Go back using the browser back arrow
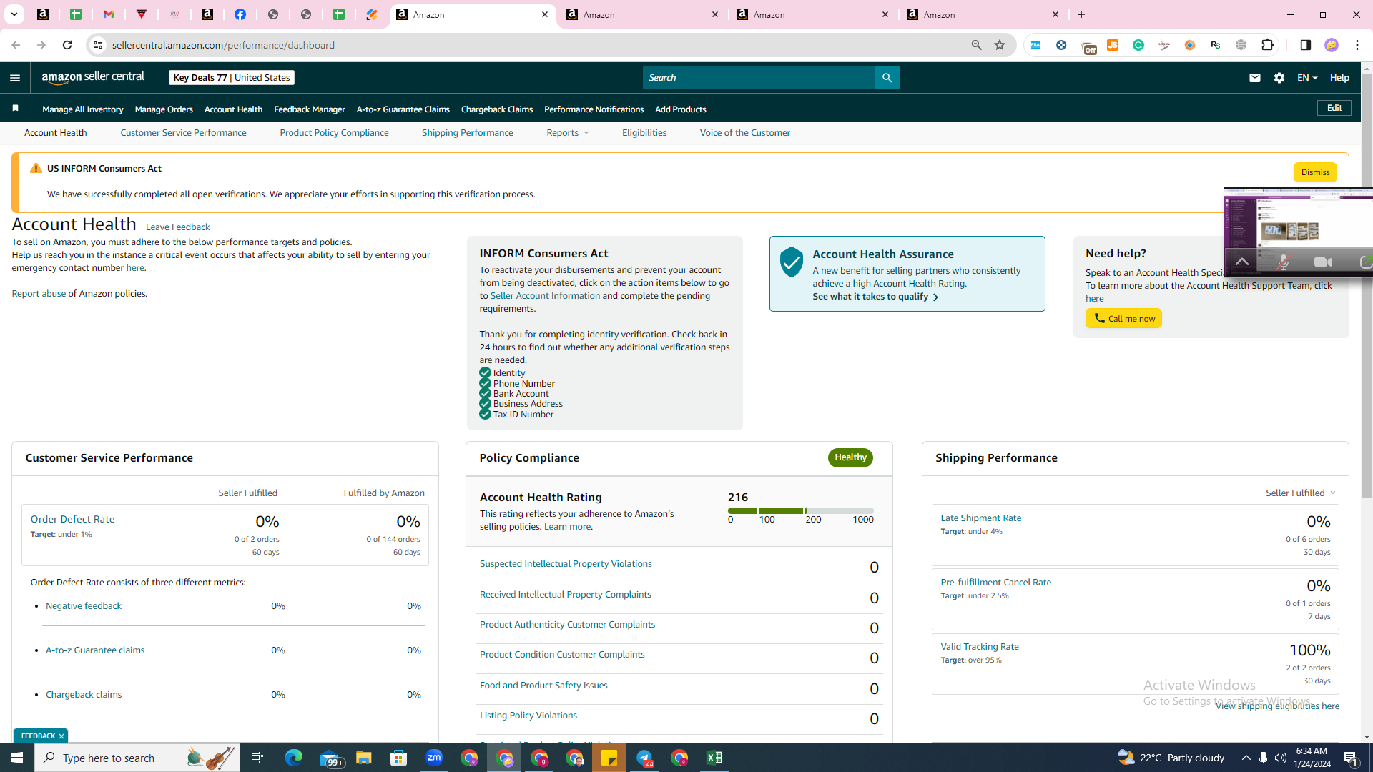1373x772 pixels. 16,45
